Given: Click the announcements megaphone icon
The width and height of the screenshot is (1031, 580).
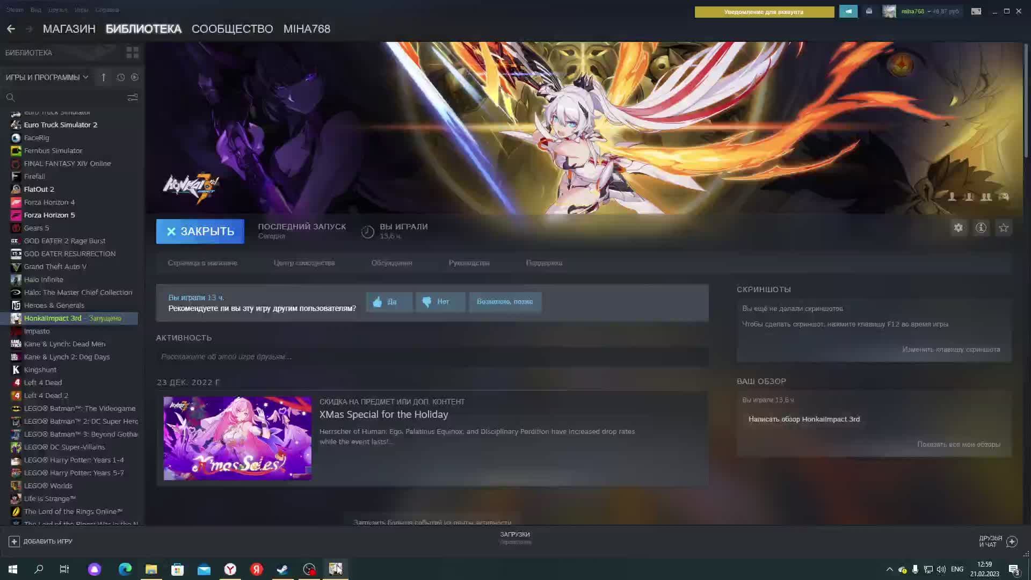Looking at the screenshot, I should [x=848, y=11].
